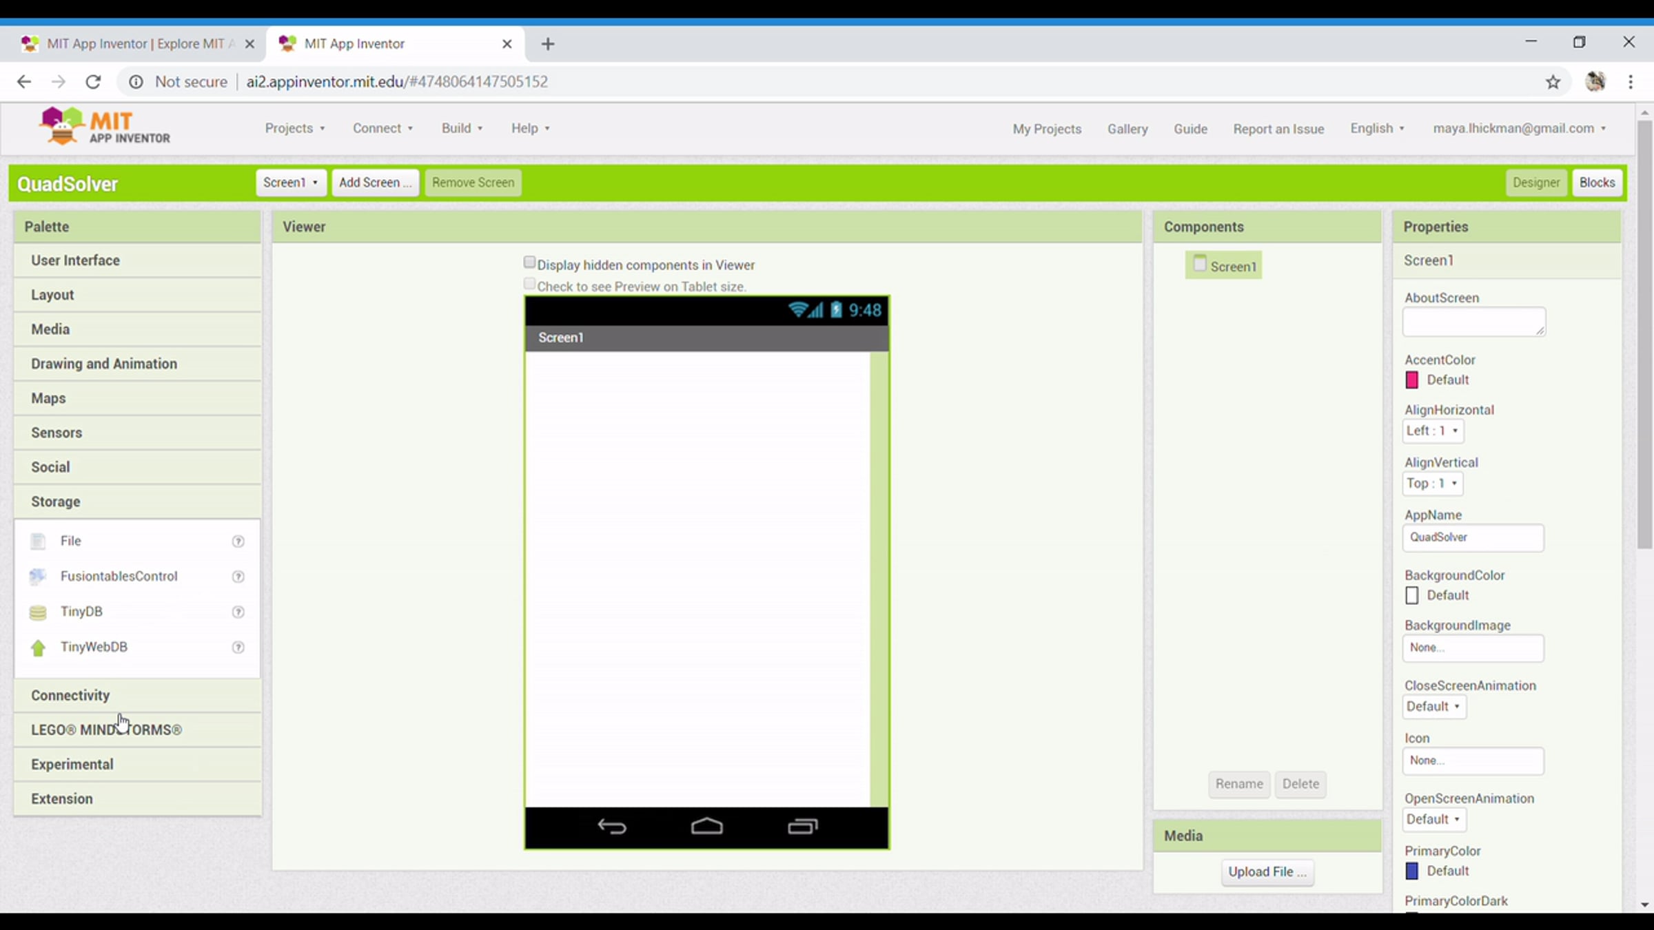Click the BackgroundImage None field
1654x930 pixels.
pyautogui.click(x=1473, y=648)
